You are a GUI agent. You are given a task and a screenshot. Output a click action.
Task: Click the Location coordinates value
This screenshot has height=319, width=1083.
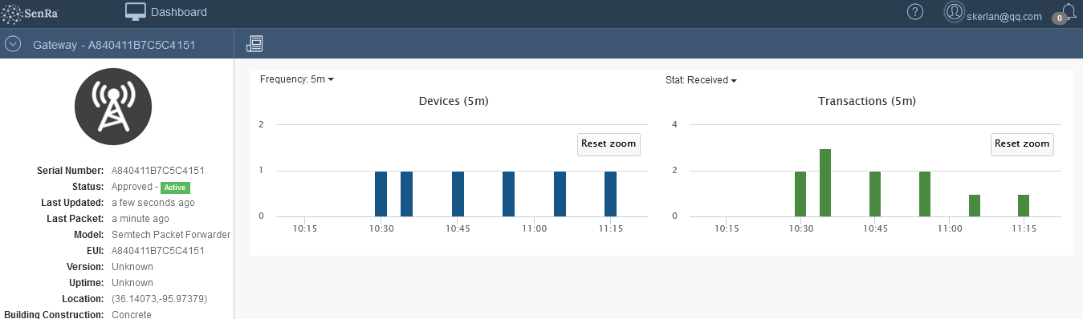tap(160, 299)
